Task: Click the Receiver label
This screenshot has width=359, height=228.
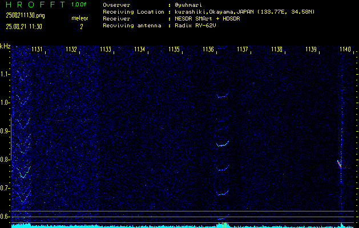Action: 116,19
